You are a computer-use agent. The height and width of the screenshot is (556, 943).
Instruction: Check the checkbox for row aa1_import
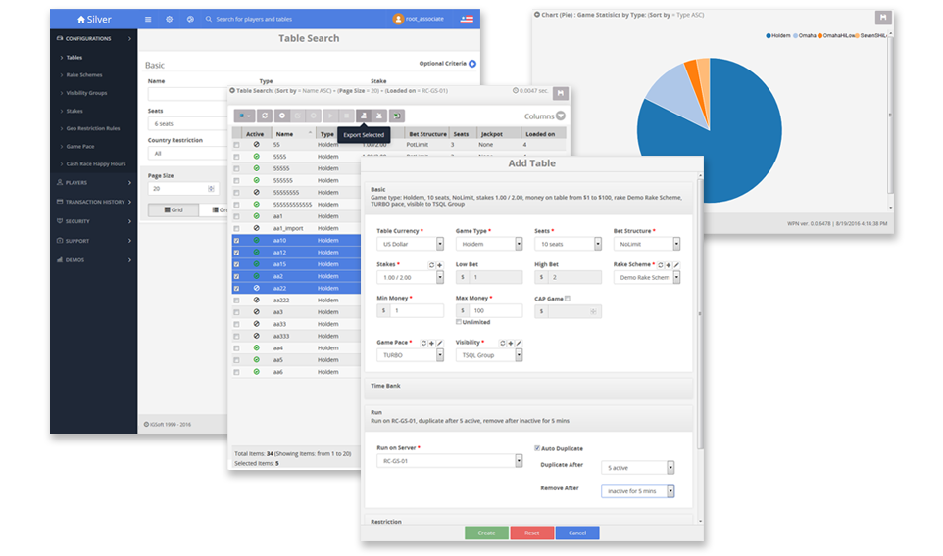click(236, 228)
